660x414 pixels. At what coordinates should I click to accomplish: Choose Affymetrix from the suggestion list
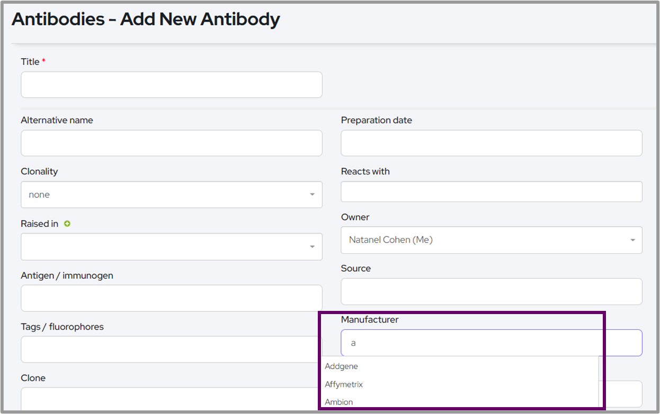(x=344, y=384)
